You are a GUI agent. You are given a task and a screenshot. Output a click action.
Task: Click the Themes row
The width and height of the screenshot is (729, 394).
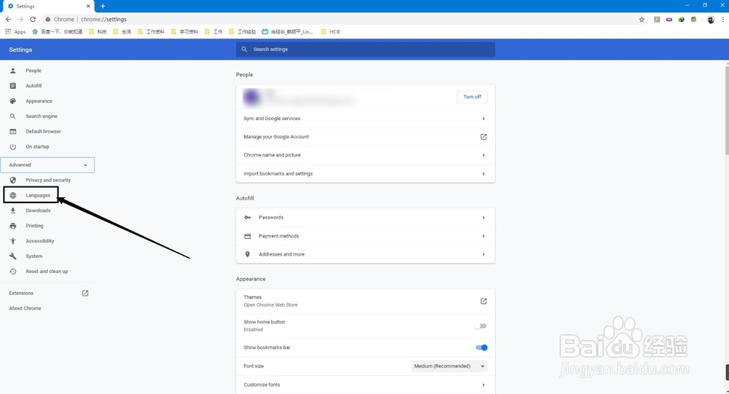pyautogui.click(x=365, y=301)
